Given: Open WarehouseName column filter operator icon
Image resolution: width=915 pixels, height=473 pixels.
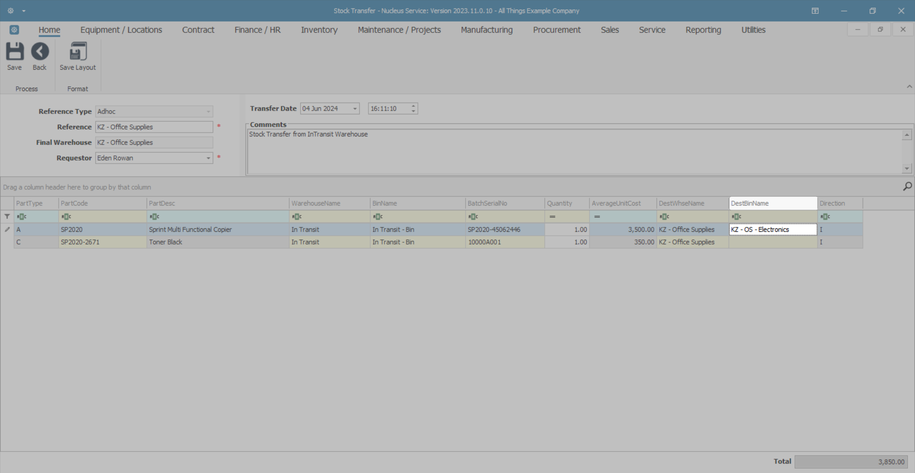Looking at the screenshot, I should [x=297, y=216].
